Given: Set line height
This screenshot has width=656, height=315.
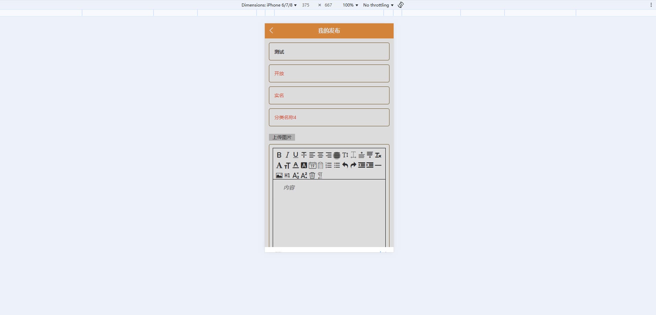Looking at the screenshot, I should 345,155.
